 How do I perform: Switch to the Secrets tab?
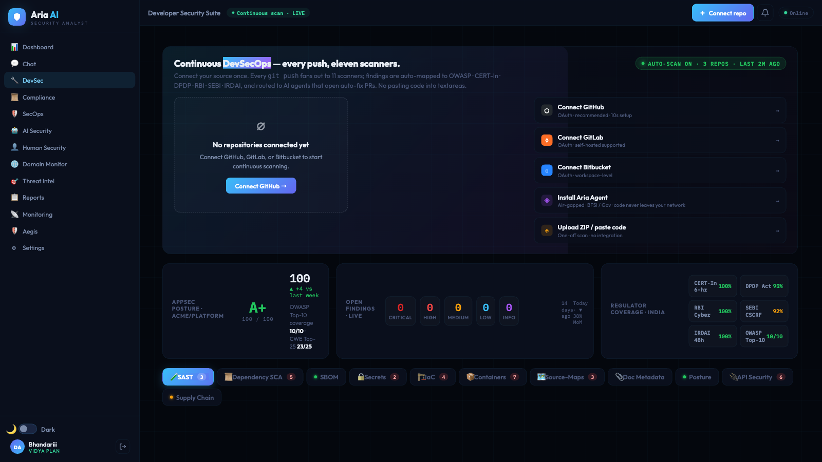pos(378,377)
